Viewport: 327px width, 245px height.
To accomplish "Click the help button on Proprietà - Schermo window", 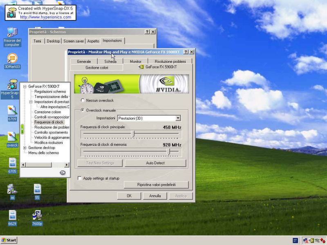I will click(147, 32).
